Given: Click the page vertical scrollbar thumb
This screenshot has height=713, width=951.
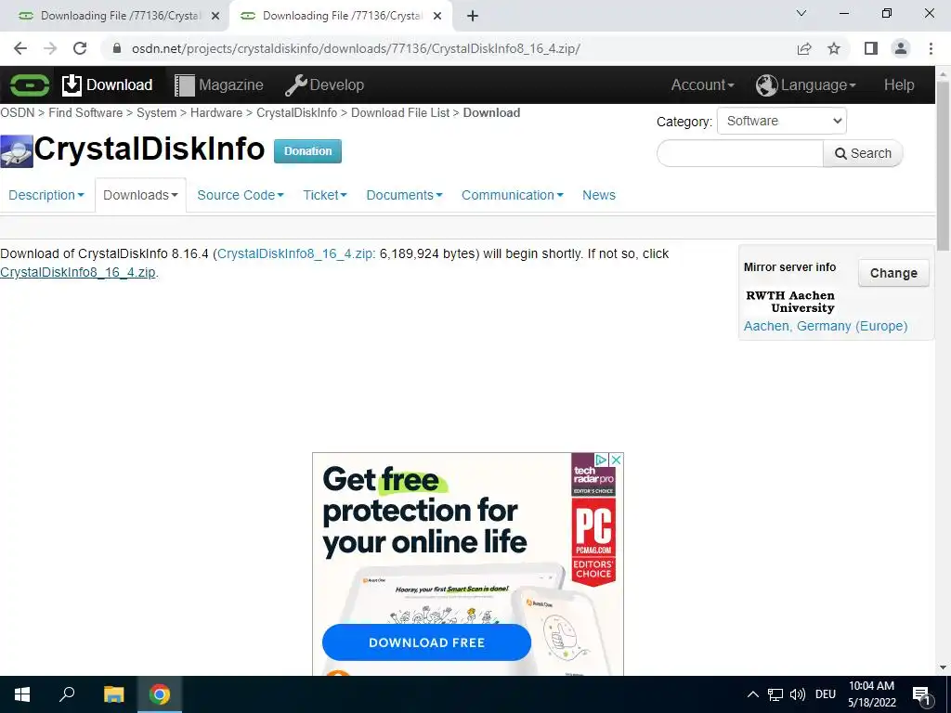Looking at the screenshot, I should [943, 165].
